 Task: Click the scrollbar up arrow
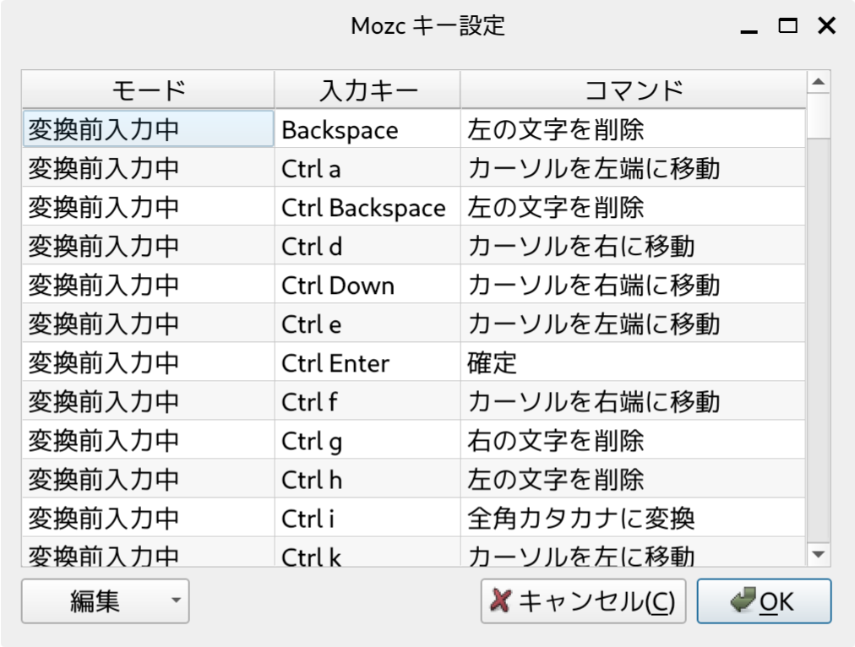pyautogui.click(x=818, y=82)
